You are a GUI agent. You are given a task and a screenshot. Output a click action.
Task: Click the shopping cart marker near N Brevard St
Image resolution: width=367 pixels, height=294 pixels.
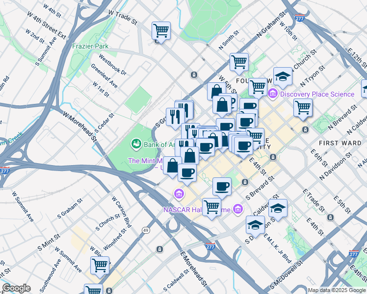click(303, 108)
